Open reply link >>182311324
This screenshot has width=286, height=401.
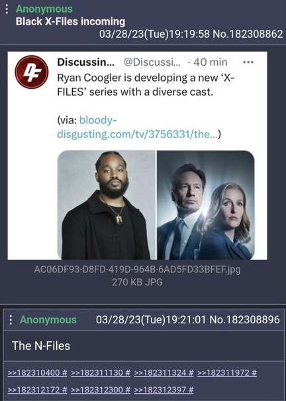pyautogui.click(x=160, y=372)
